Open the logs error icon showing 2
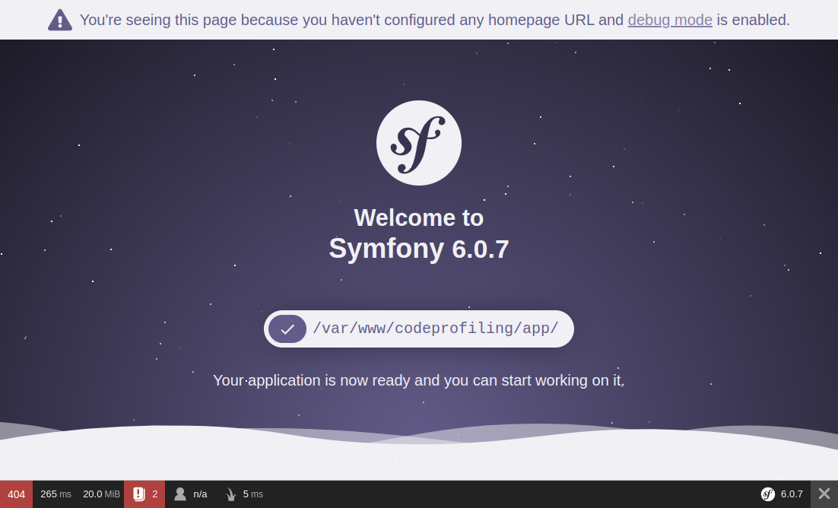838x508 pixels. click(144, 494)
